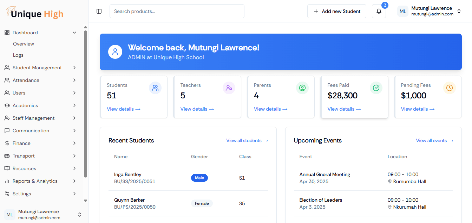
Task: Open the Attendance section icon in sidebar
Action: click(x=7, y=80)
